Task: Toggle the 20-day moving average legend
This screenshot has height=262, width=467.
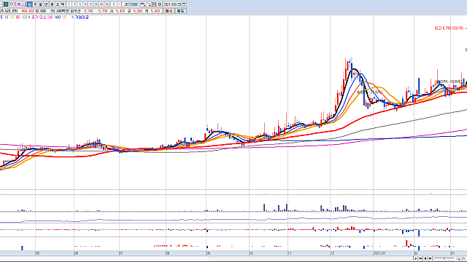Action: pyautogui.click(x=12, y=17)
